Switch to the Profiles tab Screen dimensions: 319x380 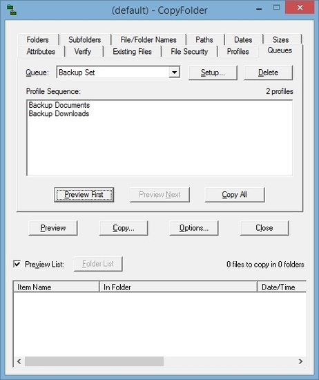pyautogui.click(x=238, y=51)
